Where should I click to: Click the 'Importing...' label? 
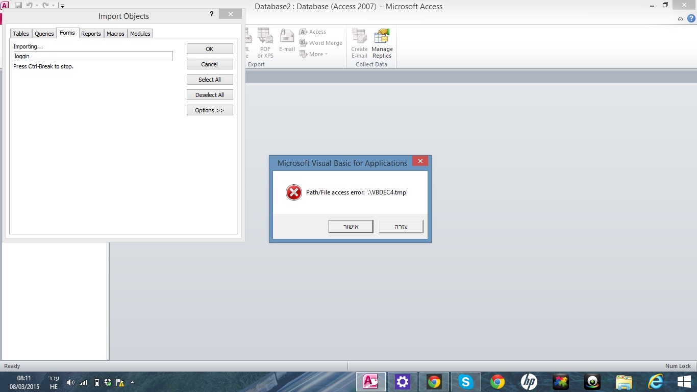click(28, 46)
